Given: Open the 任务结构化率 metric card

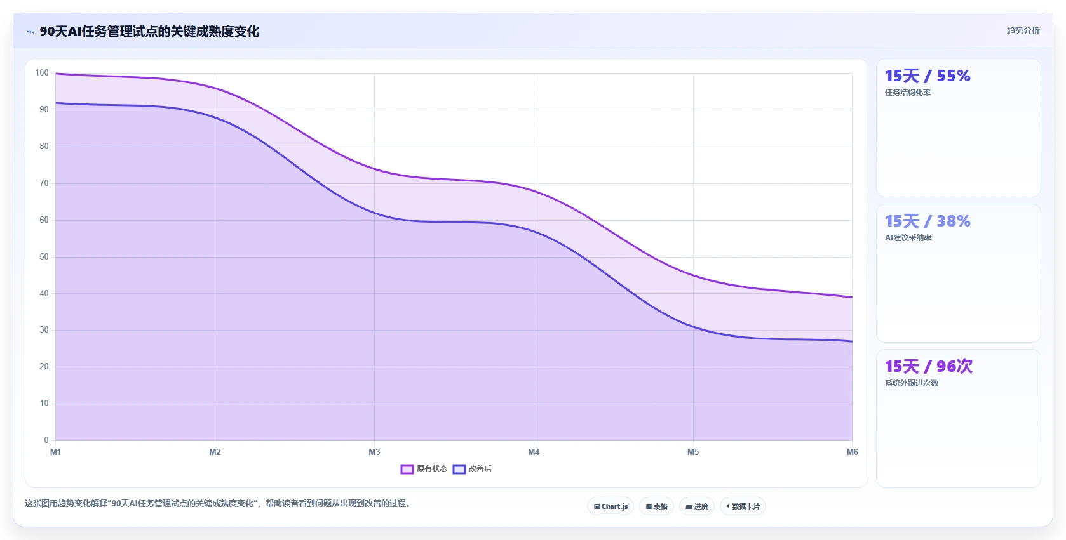Looking at the screenshot, I should coord(958,128).
